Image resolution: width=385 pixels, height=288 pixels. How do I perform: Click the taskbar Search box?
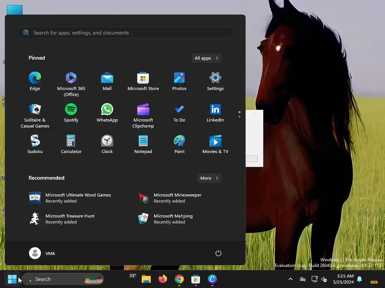pyautogui.click(x=63, y=279)
